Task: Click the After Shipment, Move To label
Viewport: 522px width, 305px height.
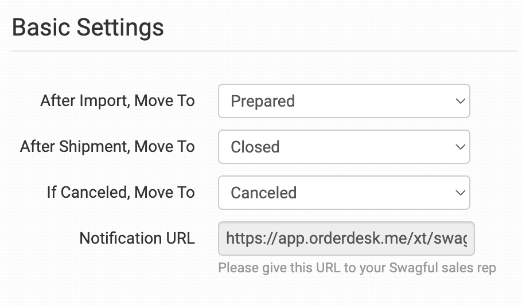Action: pyautogui.click(x=107, y=147)
